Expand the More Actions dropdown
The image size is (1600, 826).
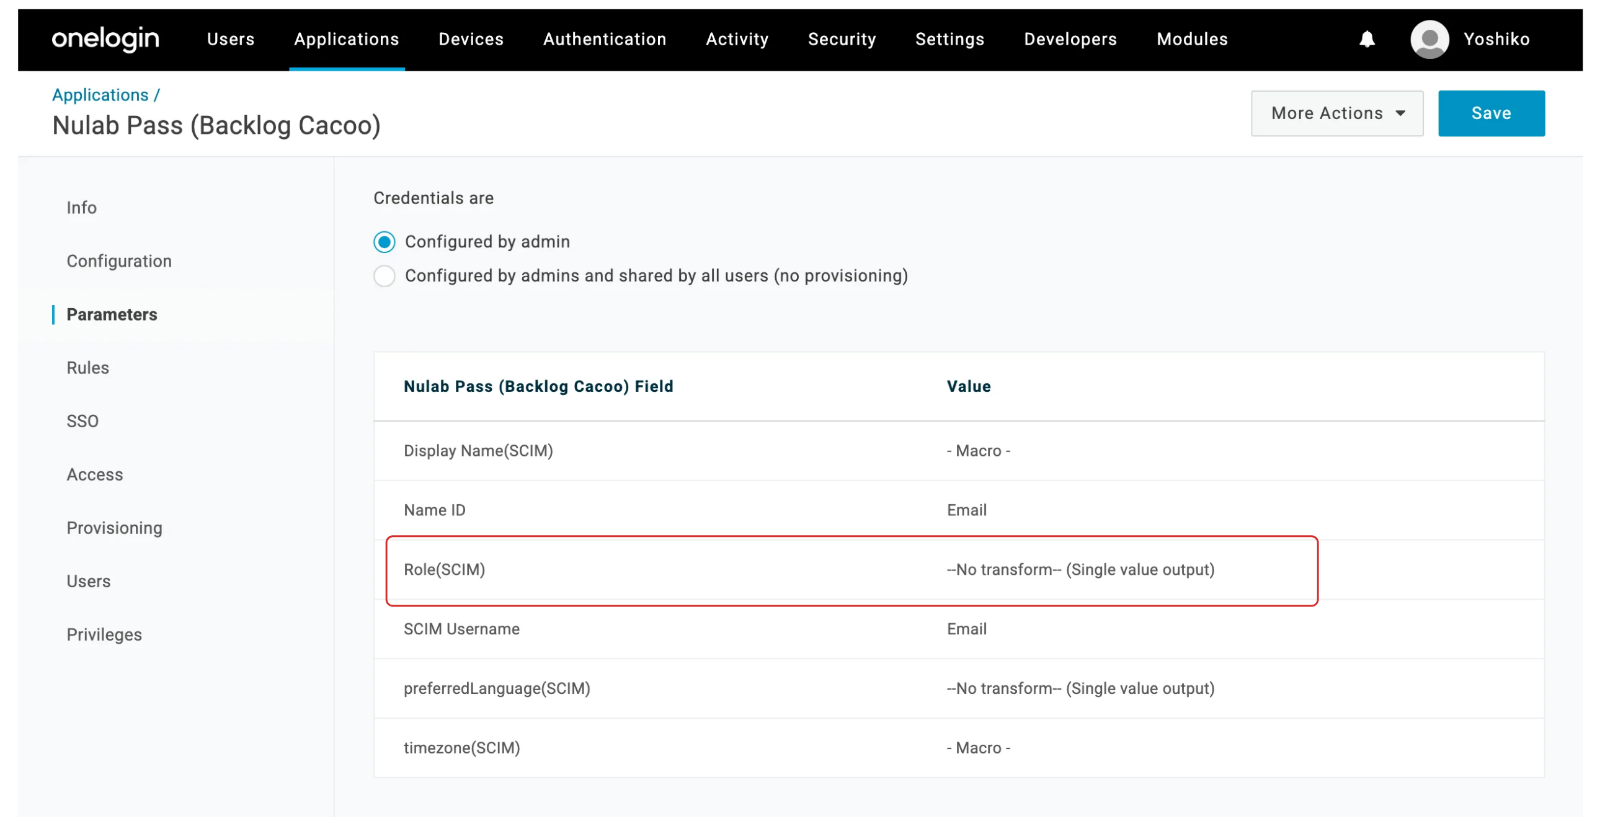1336,113
